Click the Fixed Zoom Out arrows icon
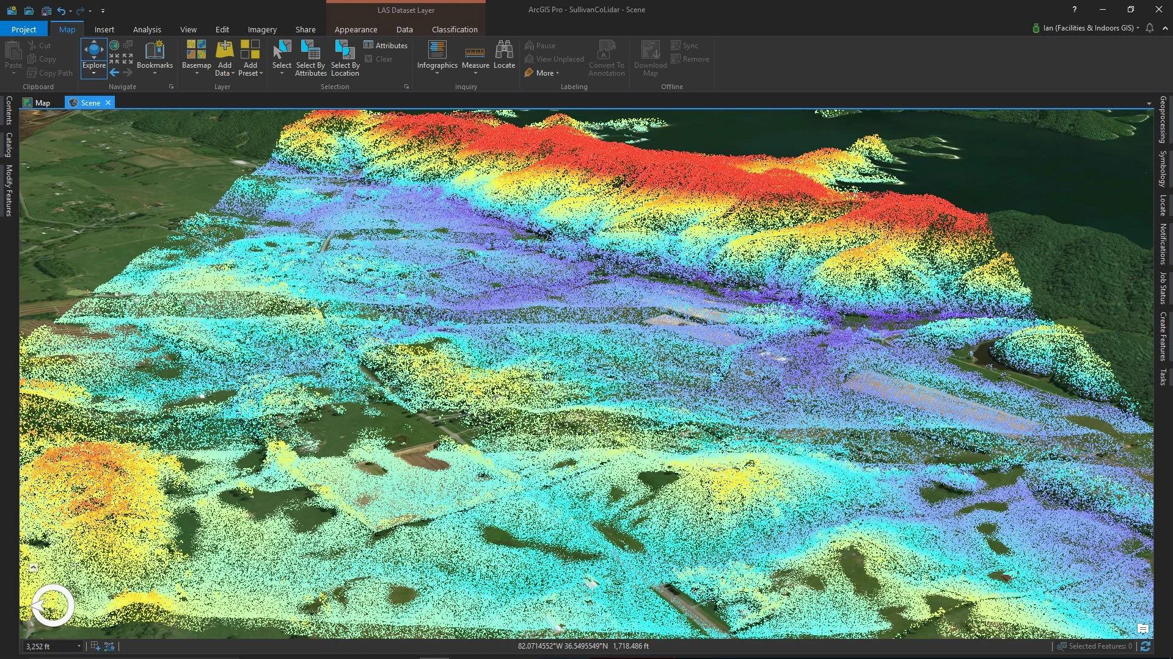Screen dimensions: 1173x659 click(x=128, y=59)
